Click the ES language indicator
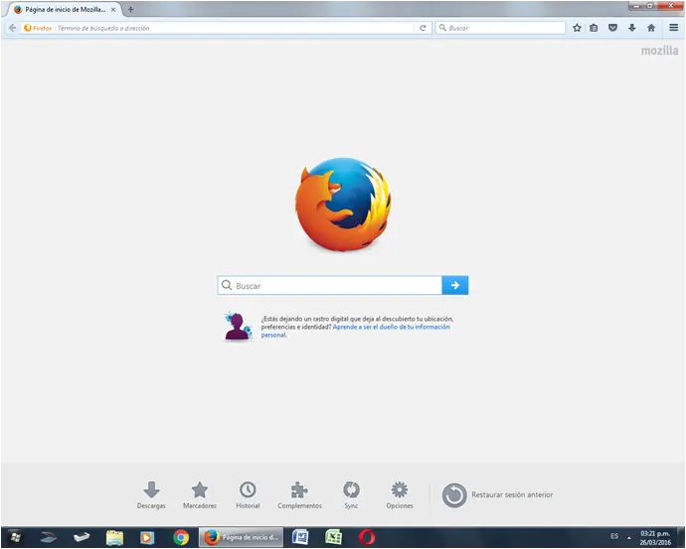This screenshot has height=549, width=686. click(x=614, y=536)
